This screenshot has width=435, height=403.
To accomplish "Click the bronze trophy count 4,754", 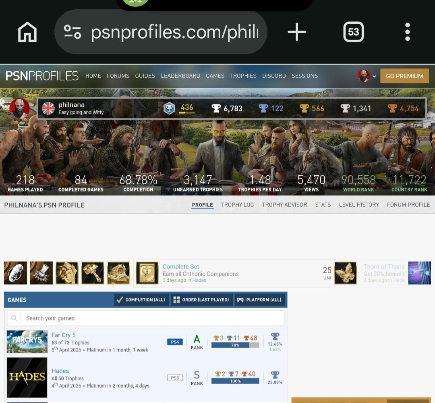I will tap(403, 108).
